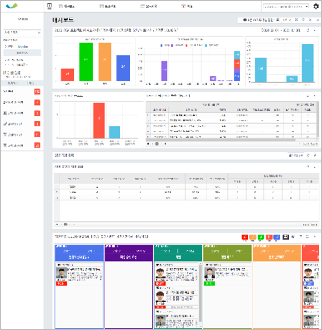Open the third top navigation menu item
This screenshot has height=330, width=322.
pyautogui.click(x=108, y=6)
